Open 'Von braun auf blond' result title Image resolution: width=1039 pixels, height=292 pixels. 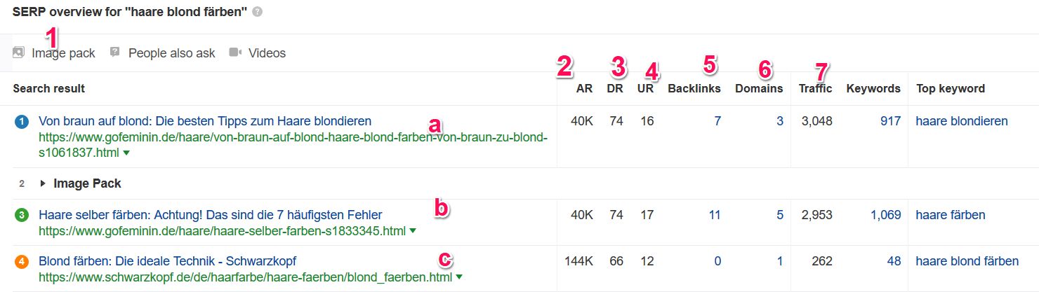pos(205,121)
